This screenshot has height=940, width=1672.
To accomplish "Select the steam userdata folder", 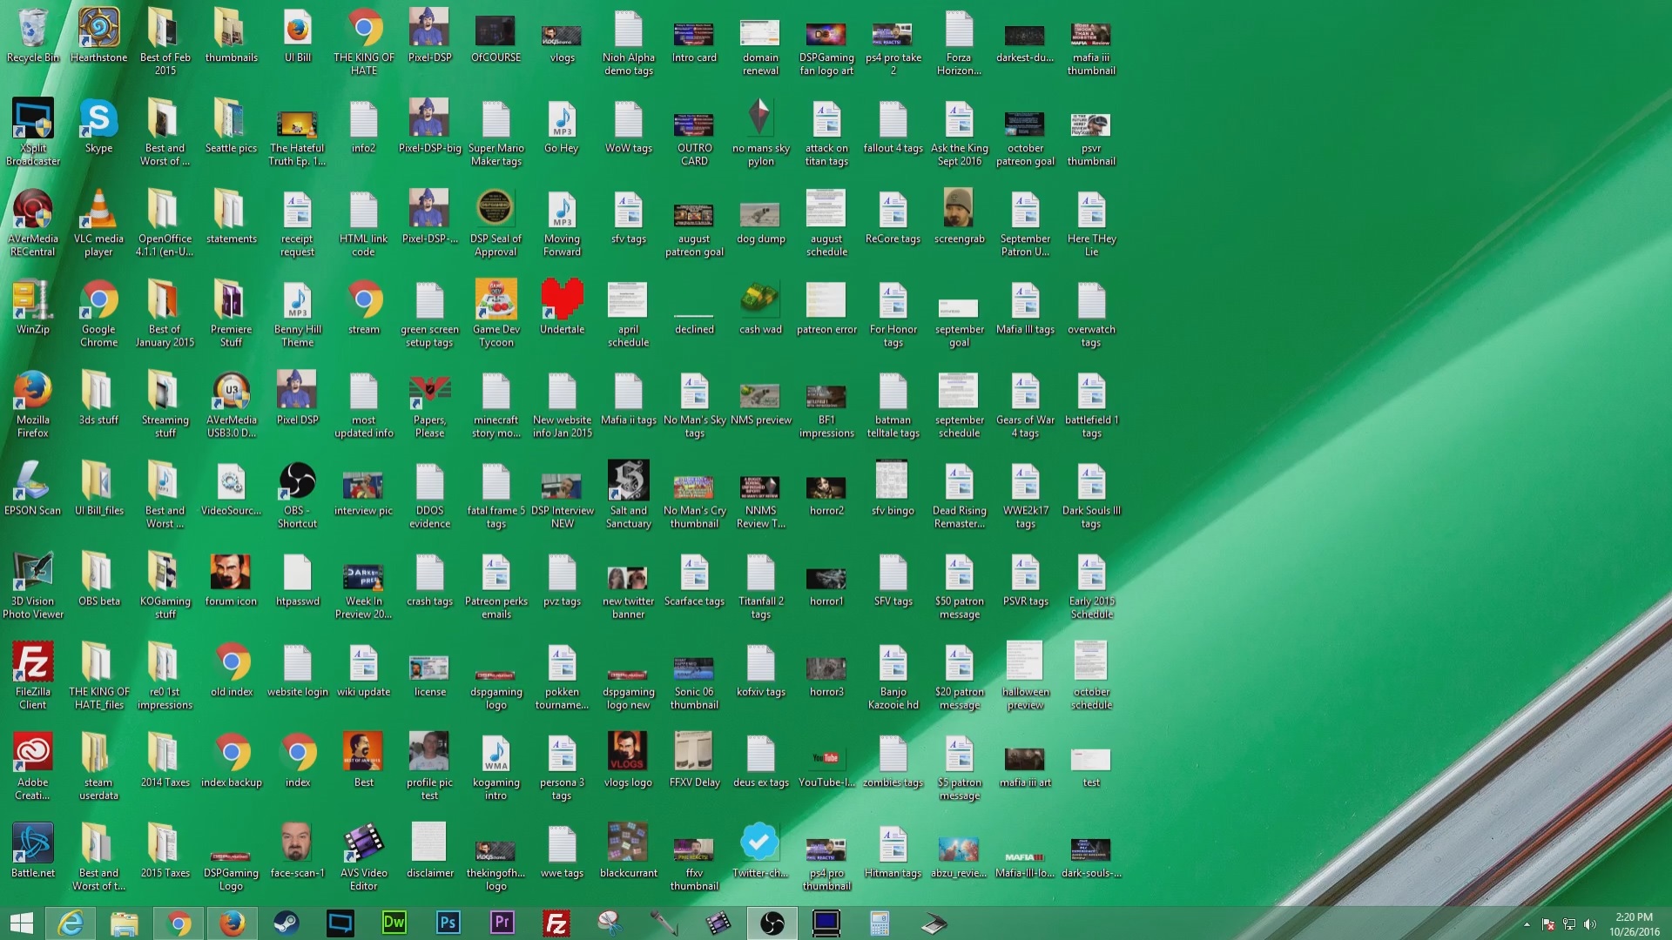I will click(x=98, y=766).
